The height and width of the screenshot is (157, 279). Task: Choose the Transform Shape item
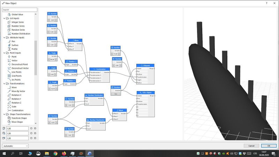click(19, 118)
